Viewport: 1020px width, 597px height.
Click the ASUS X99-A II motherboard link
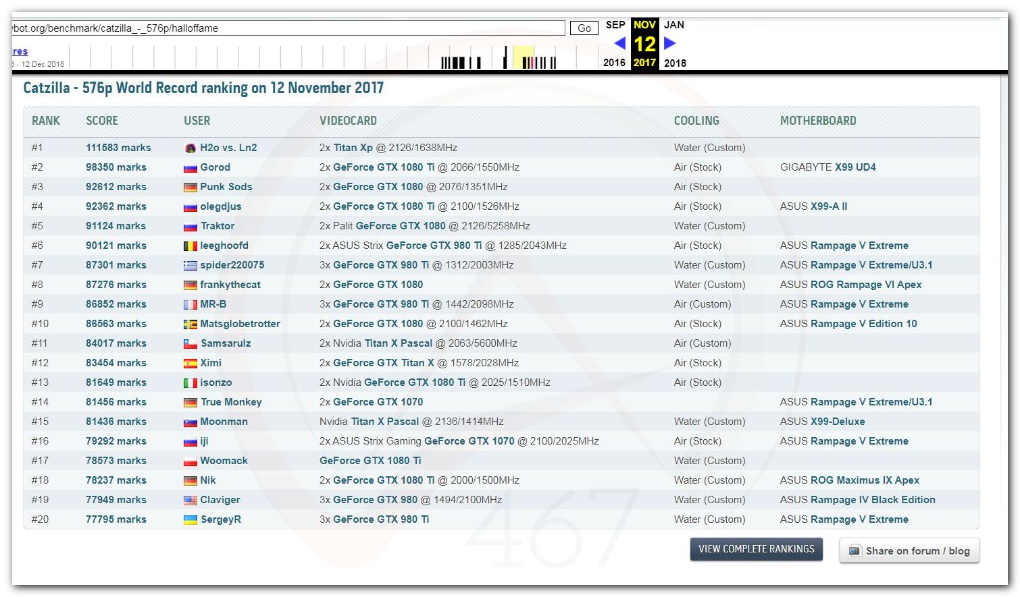pyautogui.click(x=814, y=206)
